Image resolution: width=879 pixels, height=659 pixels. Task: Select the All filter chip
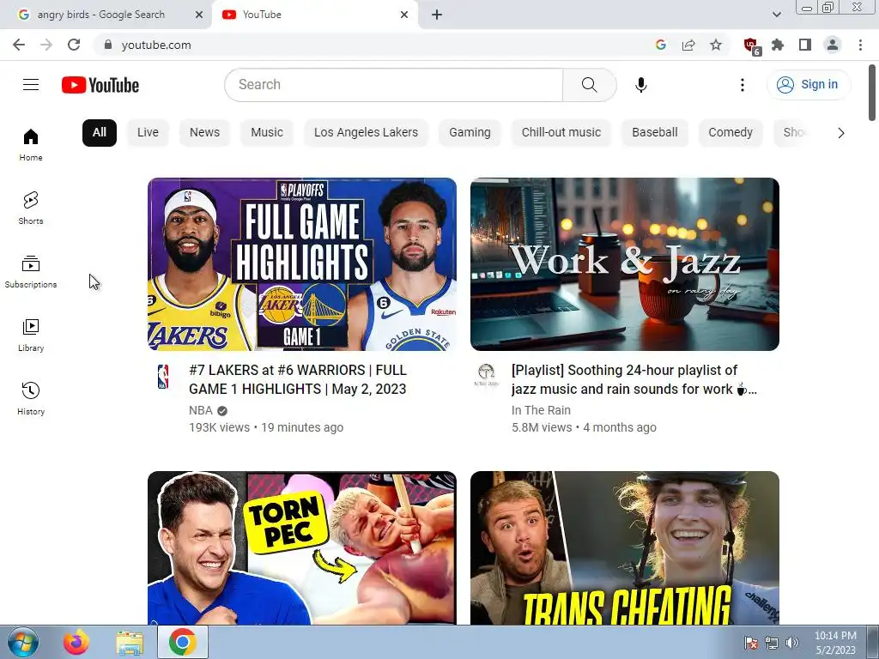tap(100, 133)
